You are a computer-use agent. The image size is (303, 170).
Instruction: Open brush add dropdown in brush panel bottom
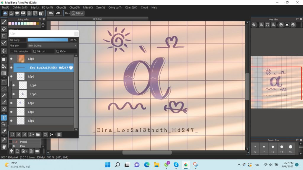26,151
